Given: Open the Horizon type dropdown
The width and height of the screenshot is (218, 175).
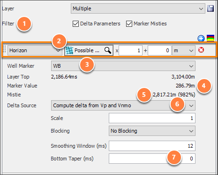Looking at the screenshot, I should click(x=35, y=50).
